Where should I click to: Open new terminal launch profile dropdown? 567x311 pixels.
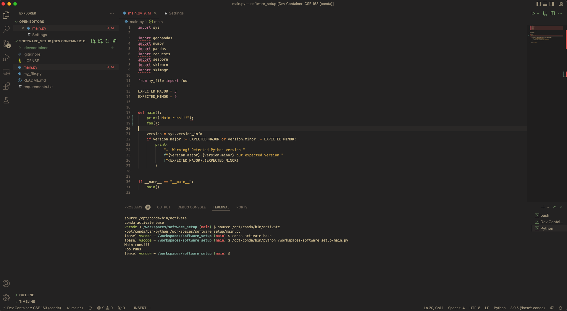[548, 207]
